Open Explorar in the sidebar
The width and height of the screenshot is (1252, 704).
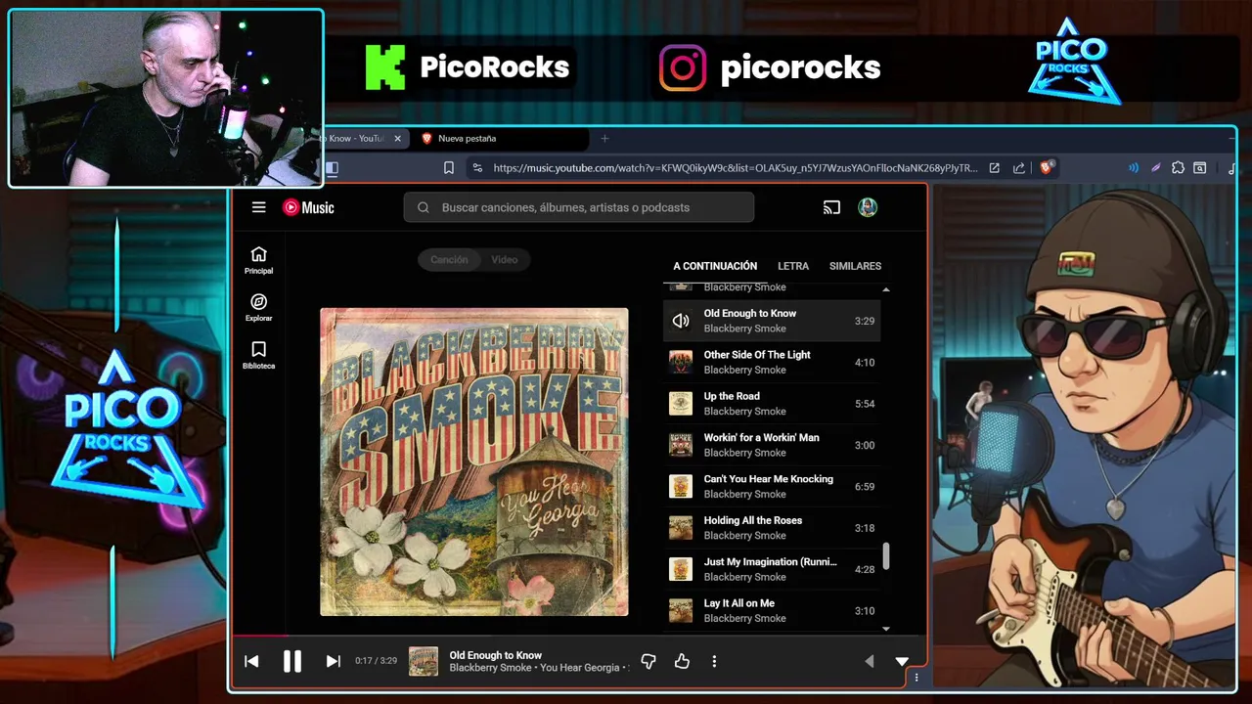[x=258, y=308]
